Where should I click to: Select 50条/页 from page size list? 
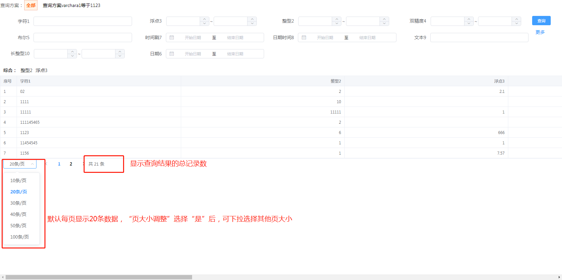[18, 226]
